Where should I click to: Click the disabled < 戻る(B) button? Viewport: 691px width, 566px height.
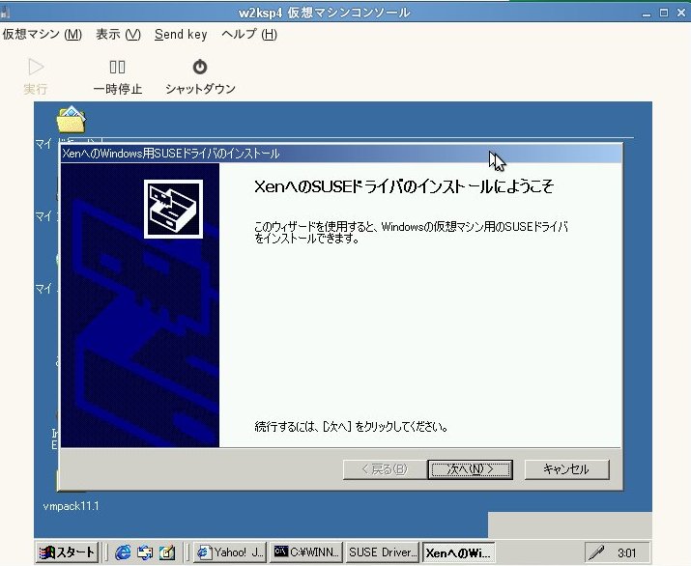385,469
